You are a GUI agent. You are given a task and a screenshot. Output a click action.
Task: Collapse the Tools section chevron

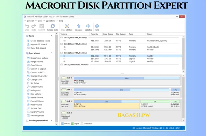(51, 36)
